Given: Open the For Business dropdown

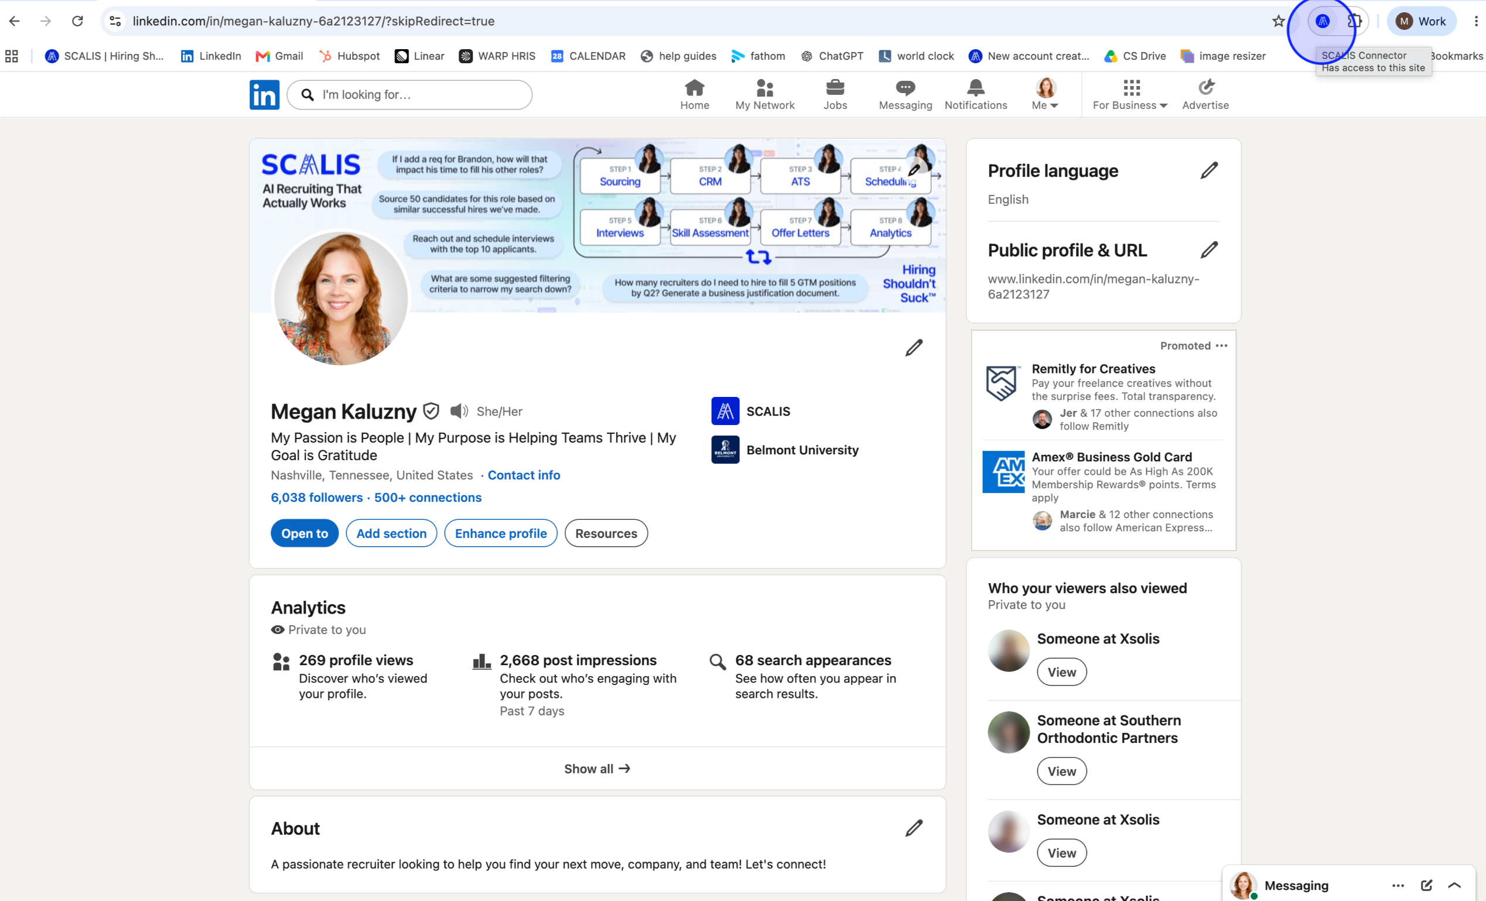Looking at the screenshot, I should point(1130,95).
